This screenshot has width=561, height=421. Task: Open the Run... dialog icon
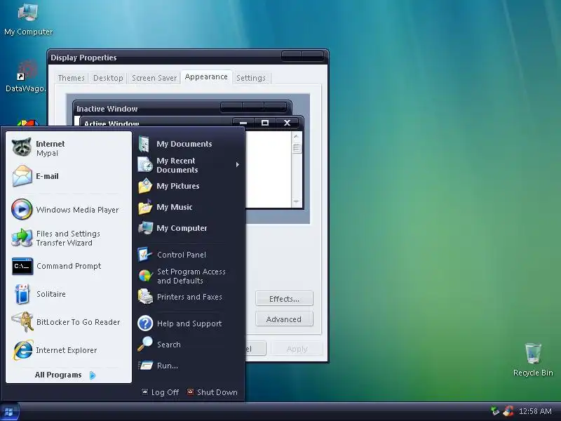tap(145, 365)
